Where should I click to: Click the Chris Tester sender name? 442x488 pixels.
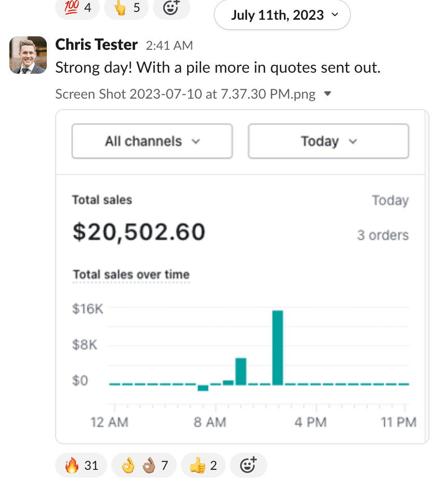(96, 45)
